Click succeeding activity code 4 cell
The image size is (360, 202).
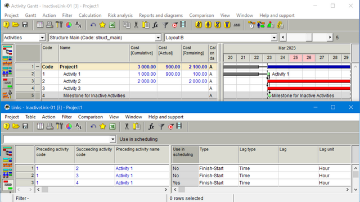pos(95,183)
